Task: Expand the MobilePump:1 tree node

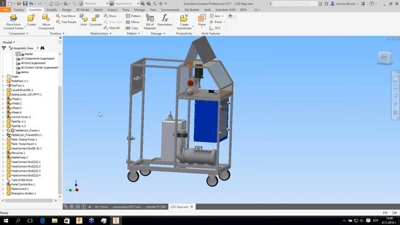Action: (3, 157)
